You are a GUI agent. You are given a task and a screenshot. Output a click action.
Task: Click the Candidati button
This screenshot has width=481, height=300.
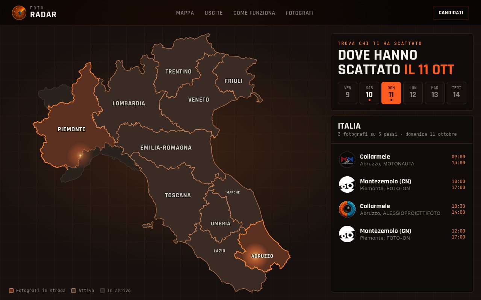point(451,13)
